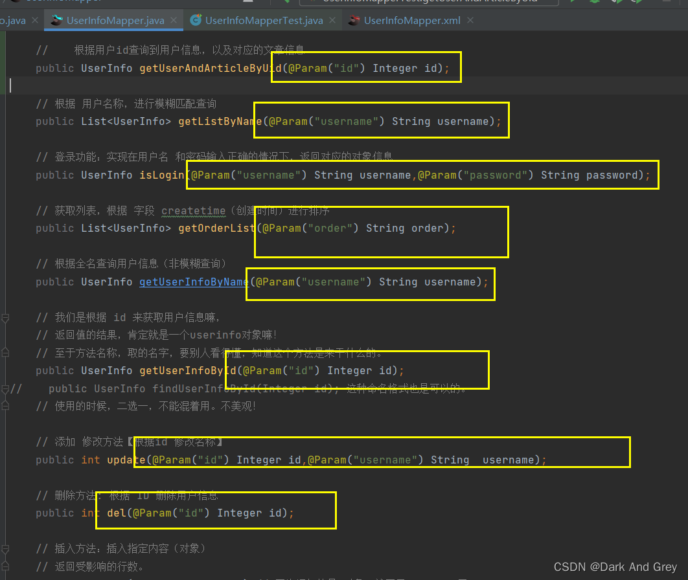Click the del method name

(116, 513)
